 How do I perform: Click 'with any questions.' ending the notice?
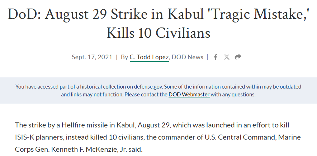point(233,95)
